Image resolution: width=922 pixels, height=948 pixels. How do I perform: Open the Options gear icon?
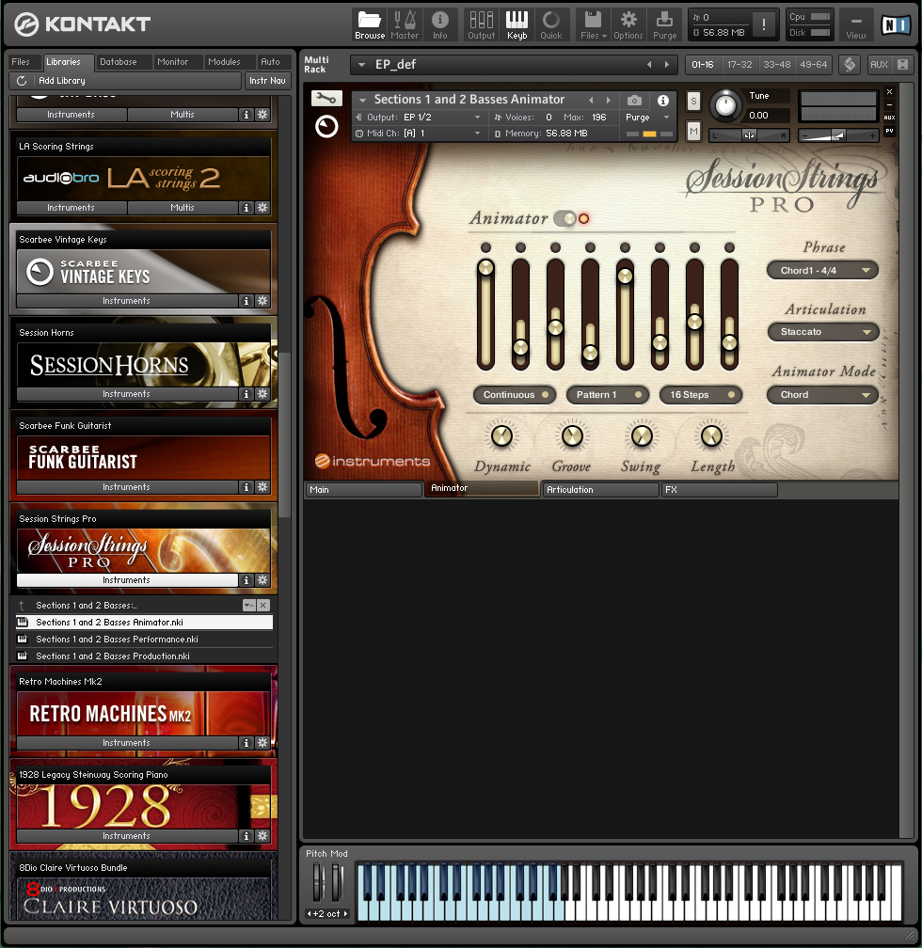coord(628,24)
